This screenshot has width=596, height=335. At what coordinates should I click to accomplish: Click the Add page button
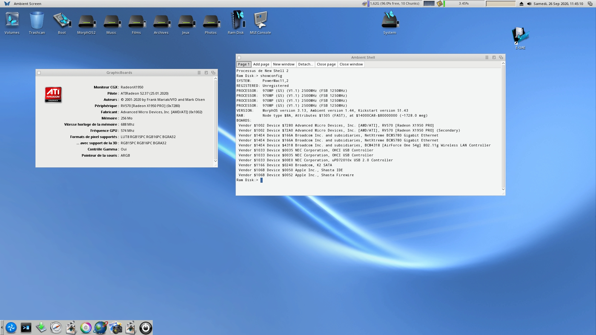(x=261, y=65)
